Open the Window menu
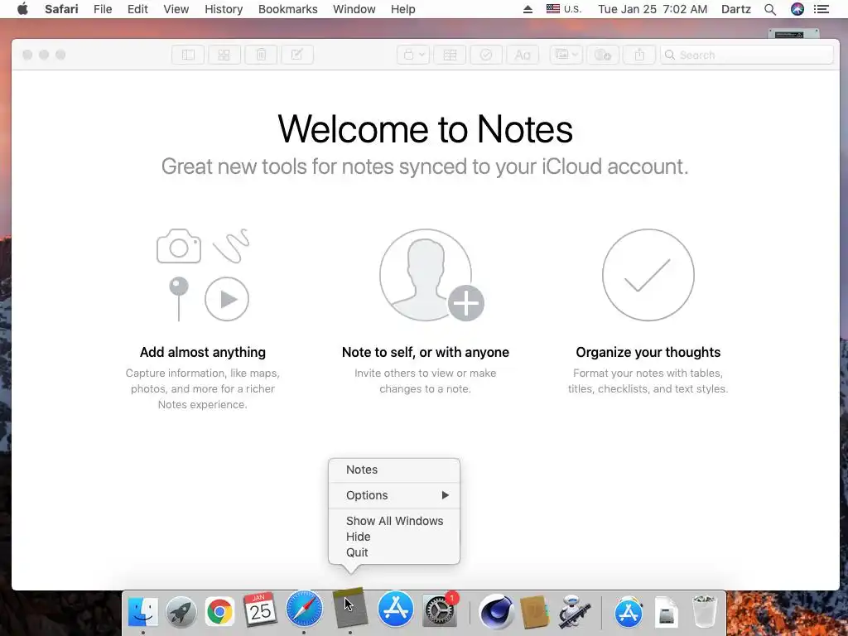The width and height of the screenshot is (848, 636). click(354, 9)
